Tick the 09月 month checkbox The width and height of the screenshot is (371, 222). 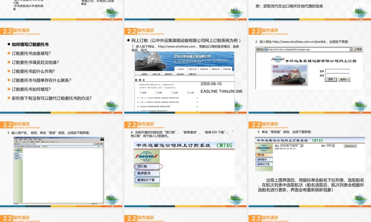click(x=157, y=93)
